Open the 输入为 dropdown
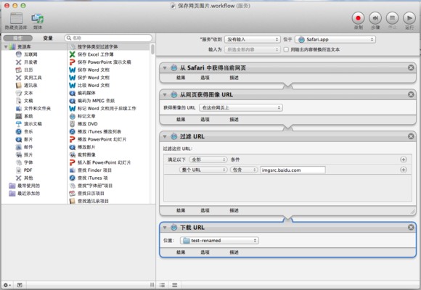 (x=253, y=49)
